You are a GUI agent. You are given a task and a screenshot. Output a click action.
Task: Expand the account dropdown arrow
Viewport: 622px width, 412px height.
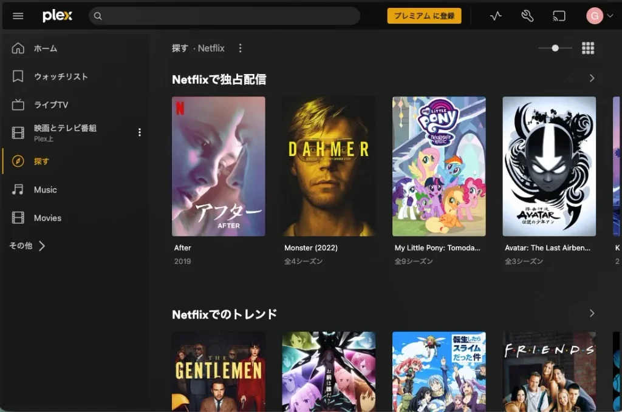tap(610, 16)
